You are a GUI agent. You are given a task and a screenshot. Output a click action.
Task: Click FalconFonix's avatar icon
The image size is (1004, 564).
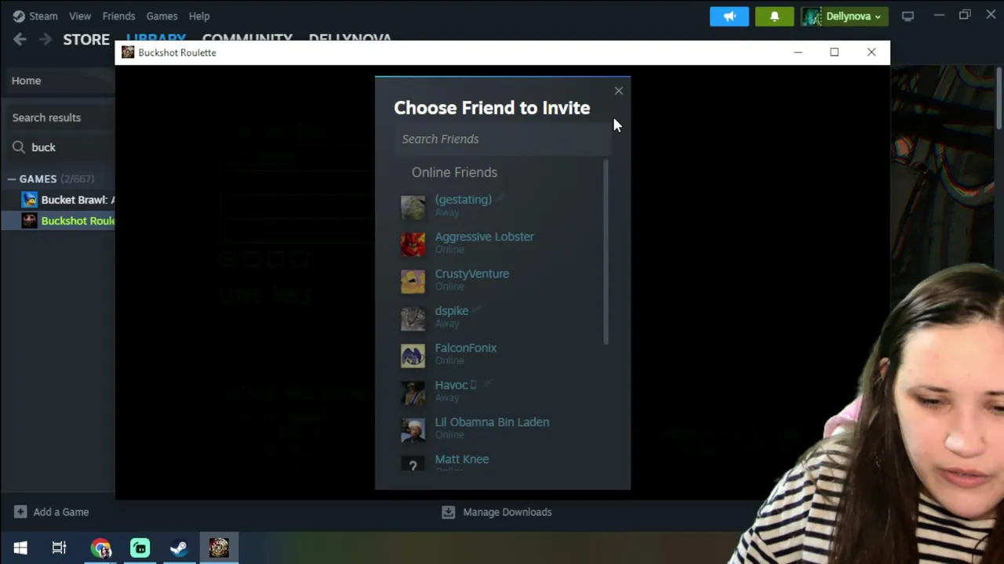pos(413,355)
